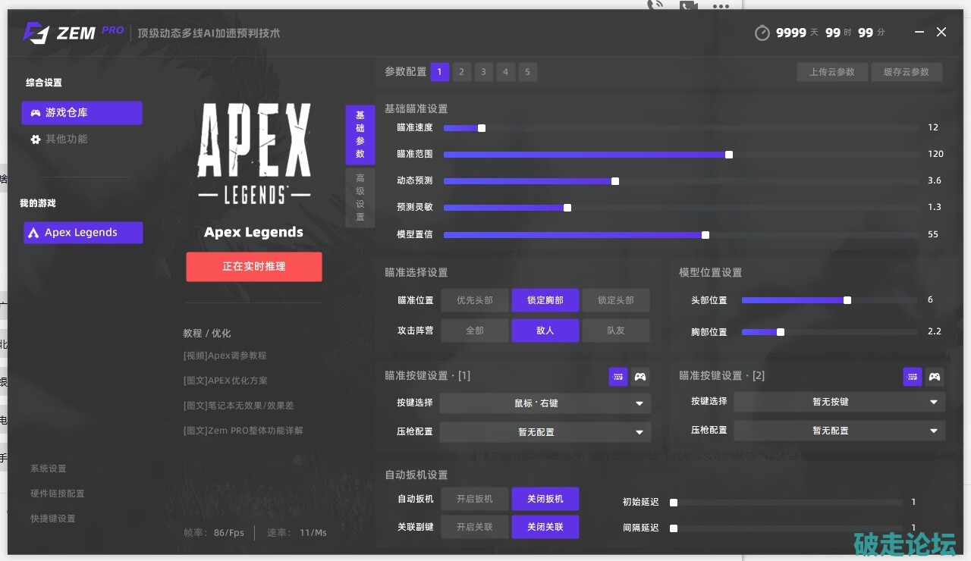Expand first 压枪配置 dropdown showing 暂无配置

coord(545,432)
